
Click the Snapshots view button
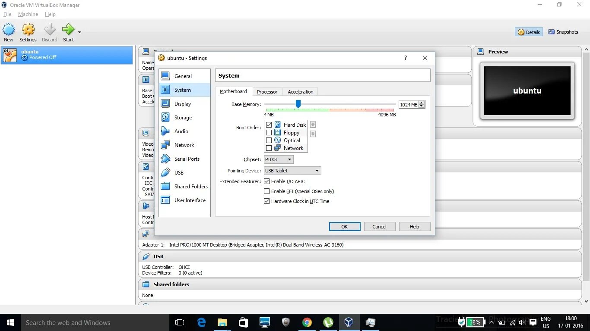pyautogui.click(x=563, y=32)
